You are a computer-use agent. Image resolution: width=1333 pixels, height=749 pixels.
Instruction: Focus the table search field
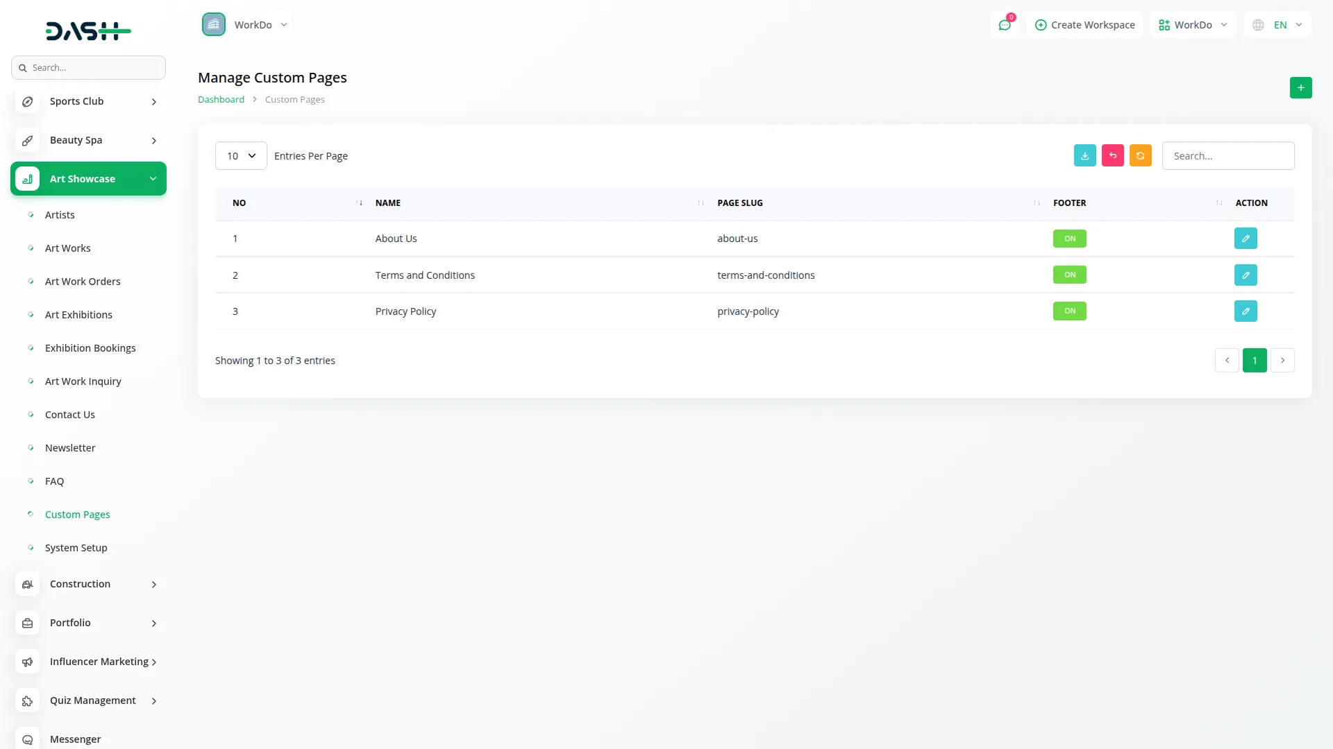(x=1227, y=156)
